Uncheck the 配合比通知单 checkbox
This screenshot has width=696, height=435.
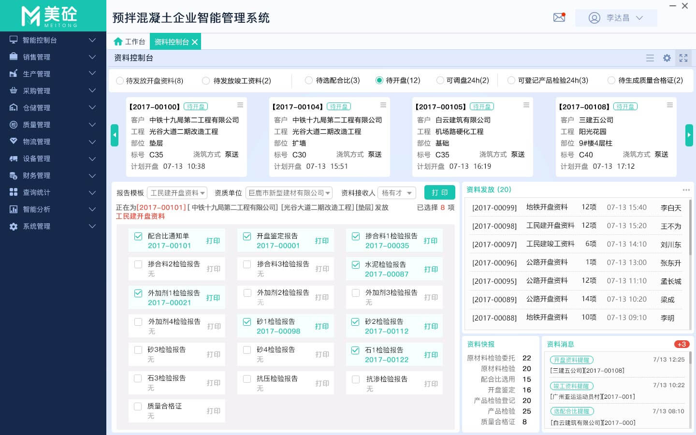(x=138, y=236)
